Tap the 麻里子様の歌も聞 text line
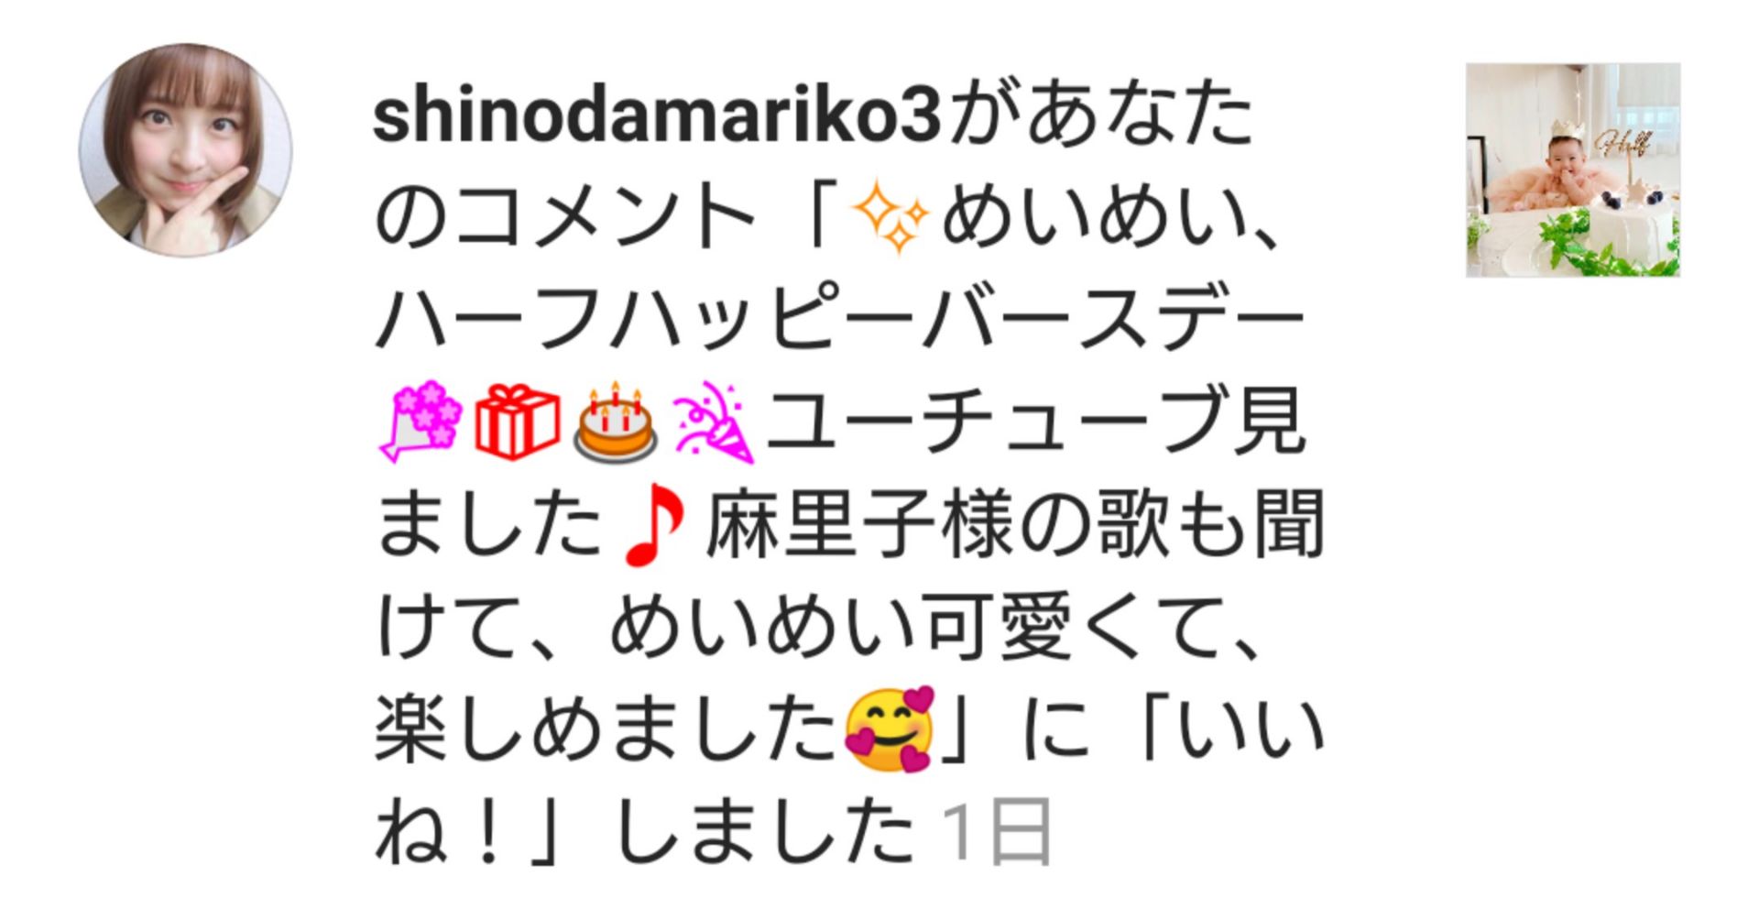The width and height of the screenshot is (1759, 920). click(x=1015, y=525)
